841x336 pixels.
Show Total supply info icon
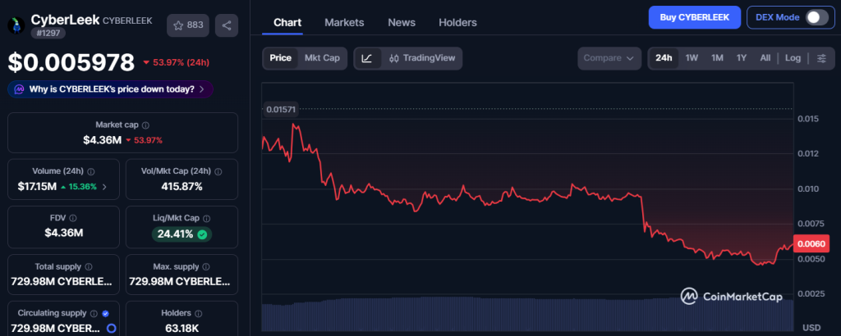89,266
